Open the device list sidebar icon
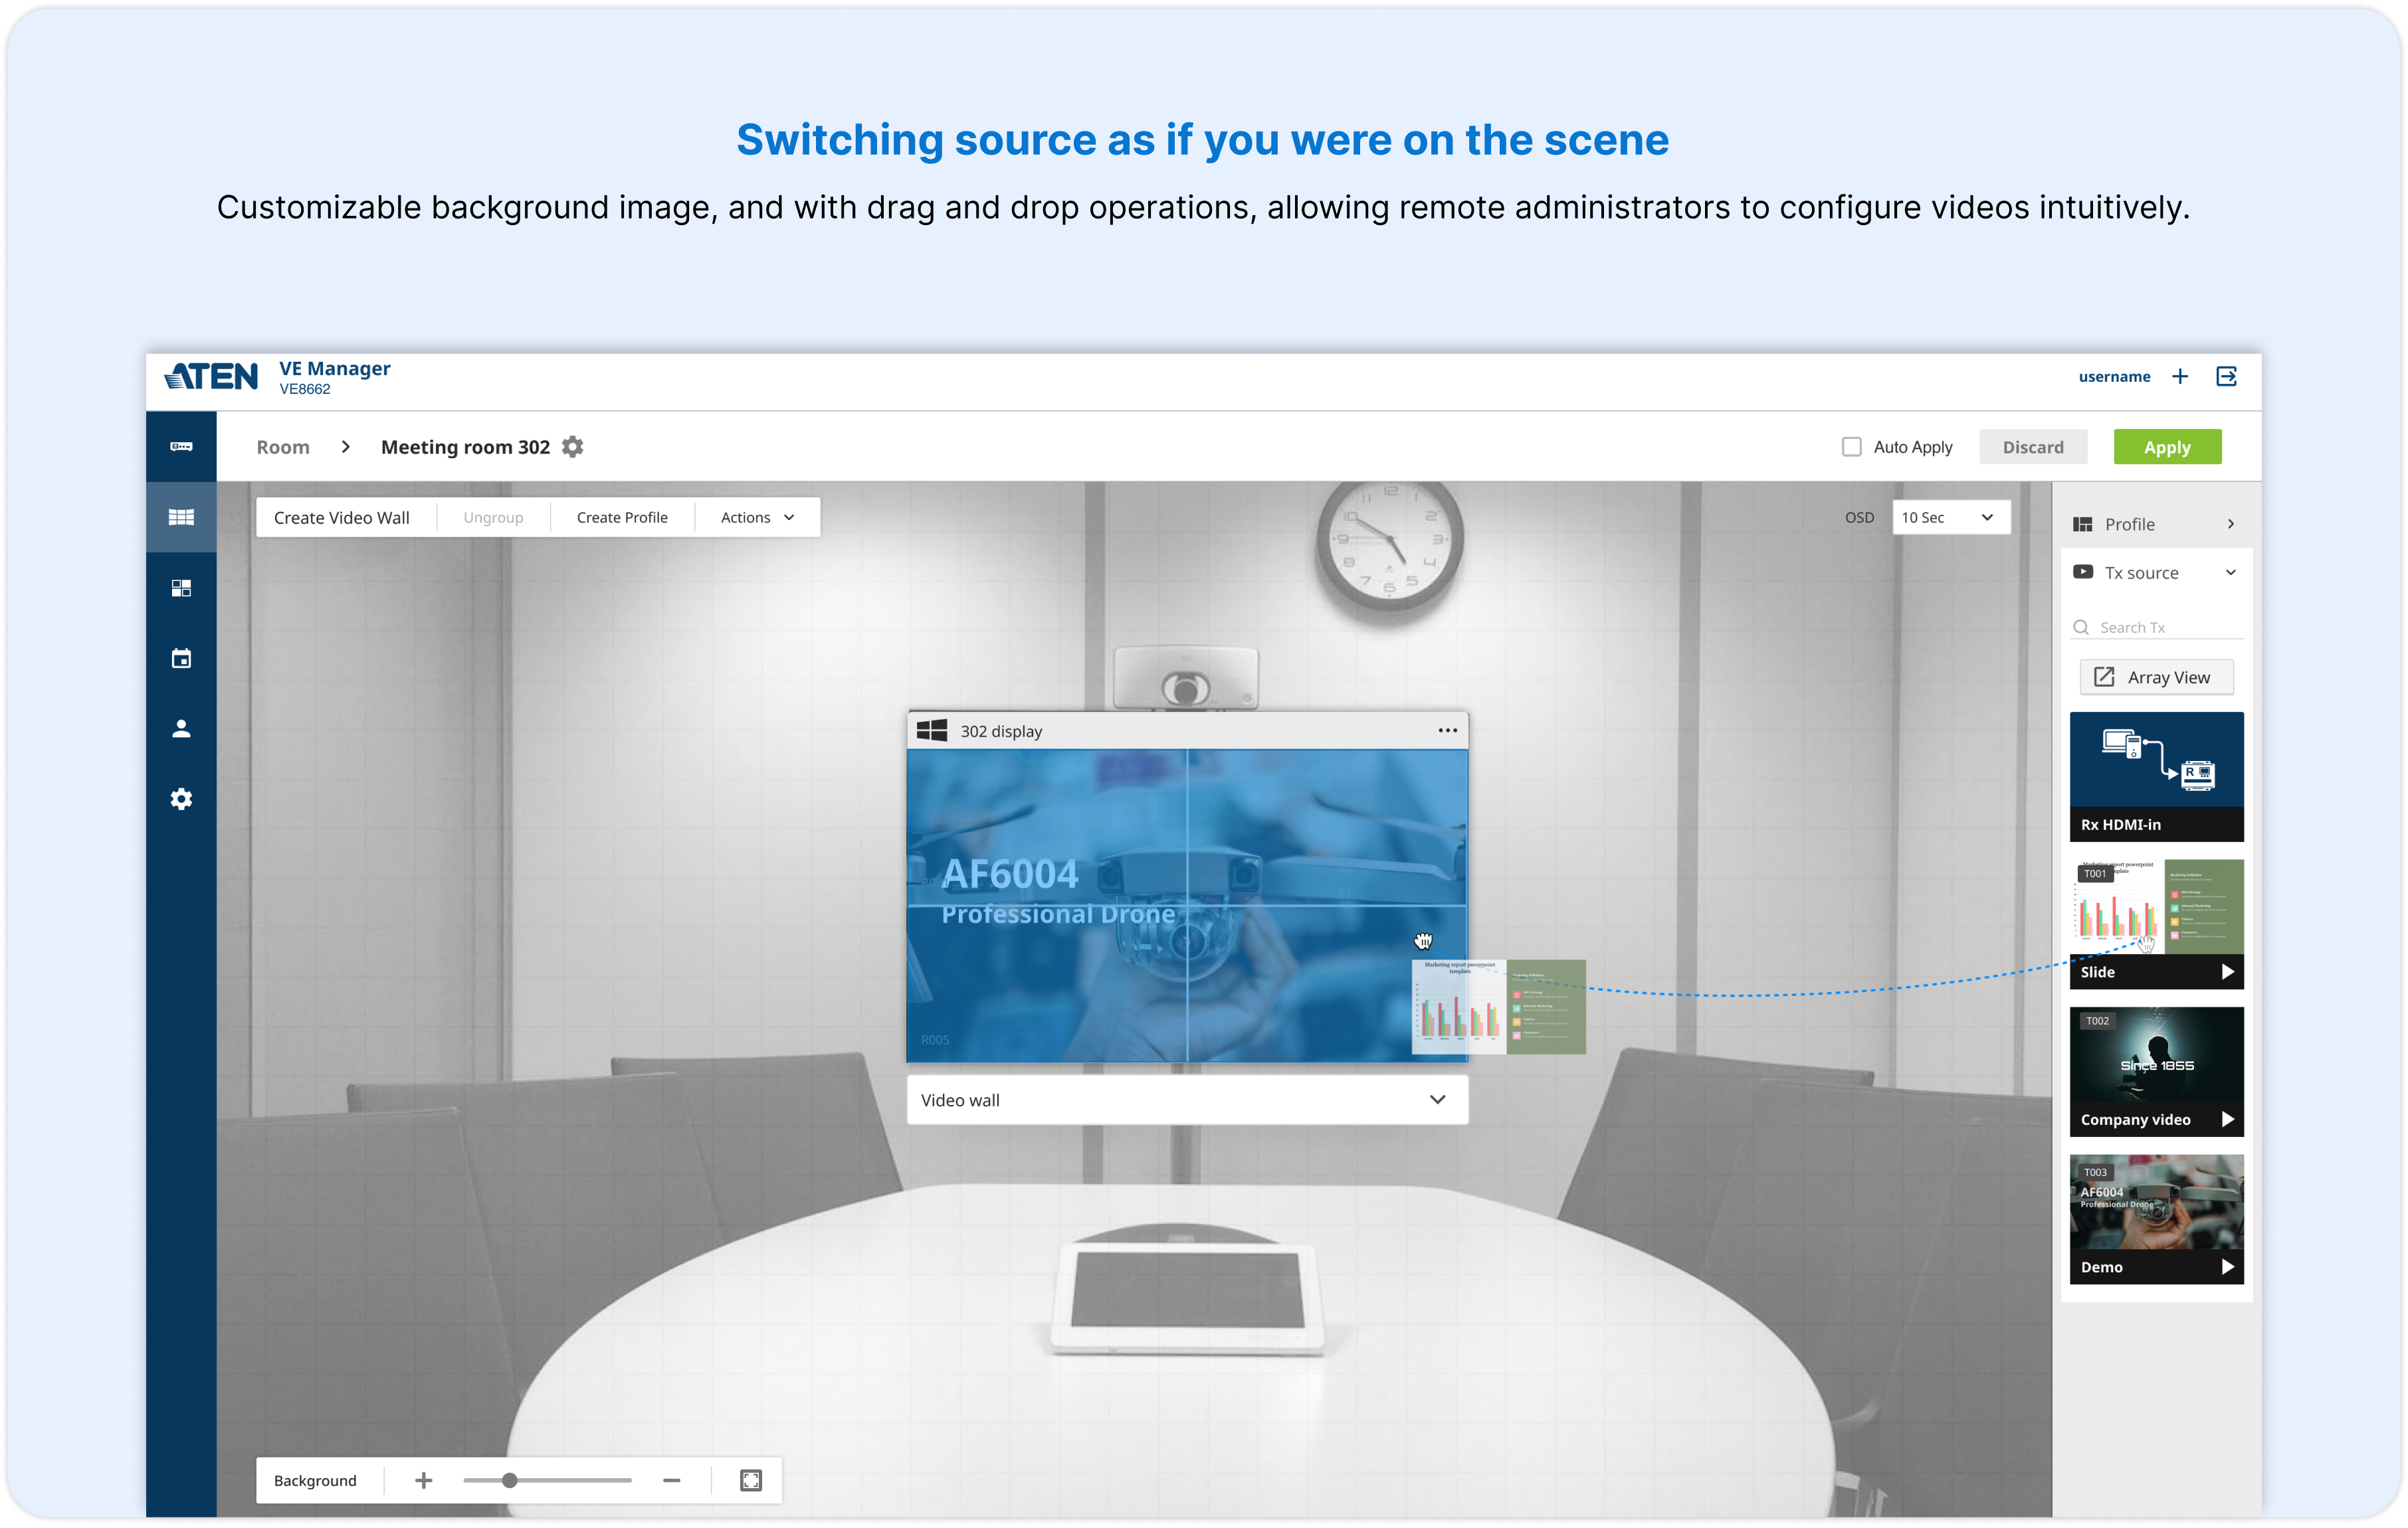The image size is (2408, 1528). (x=181, y=447)
